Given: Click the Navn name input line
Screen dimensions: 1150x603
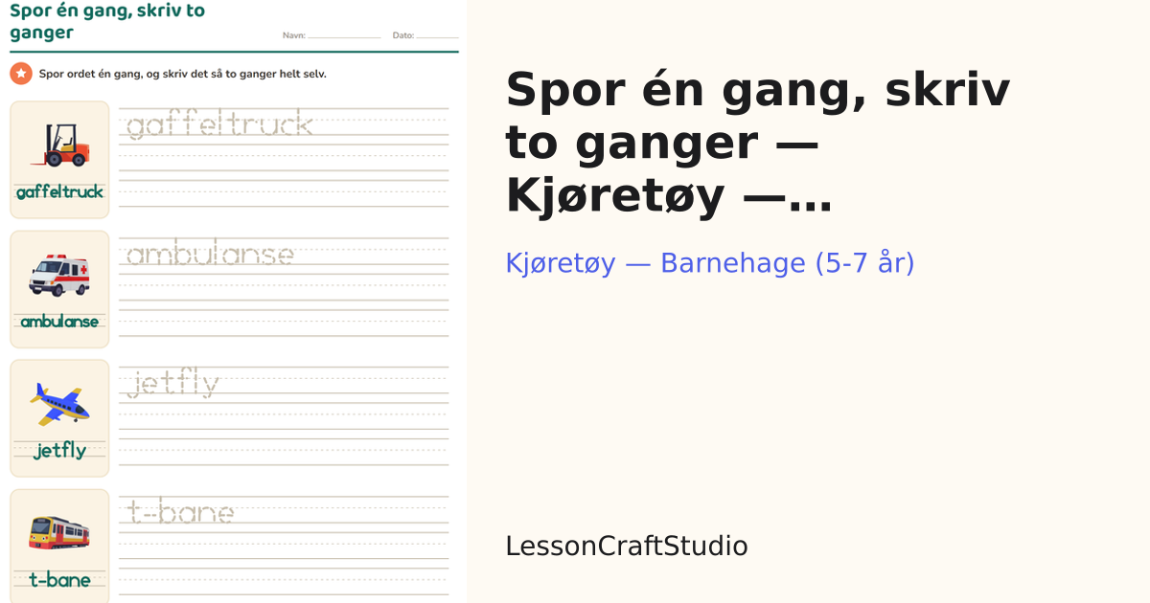Looking at the screenshot, I should (344, 35).
